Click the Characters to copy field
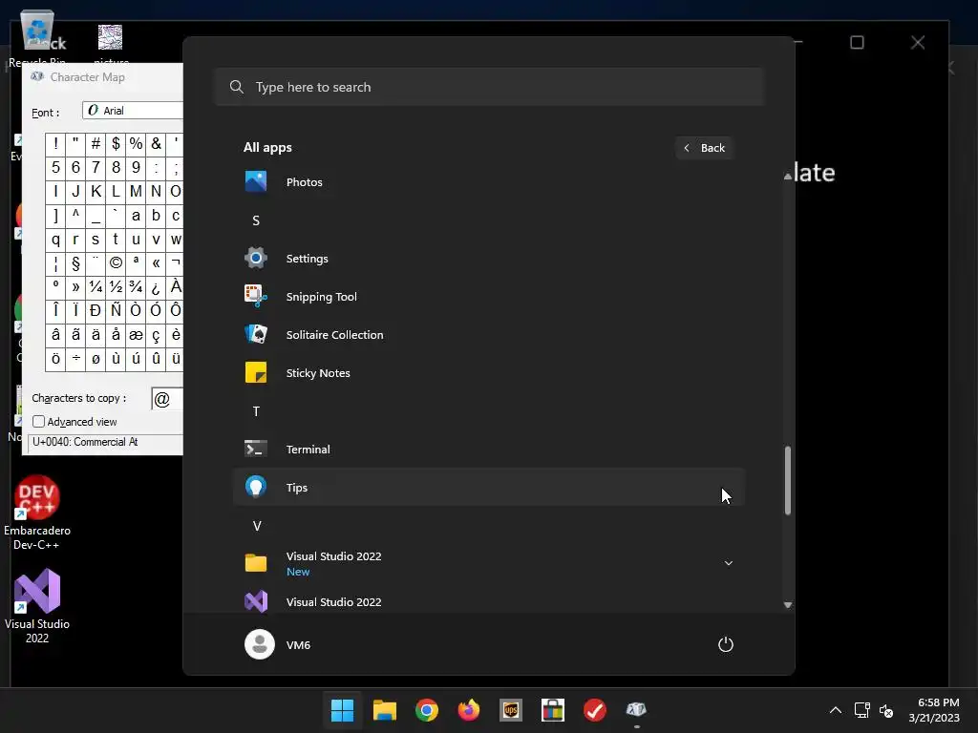 click(x=167, y=399)
